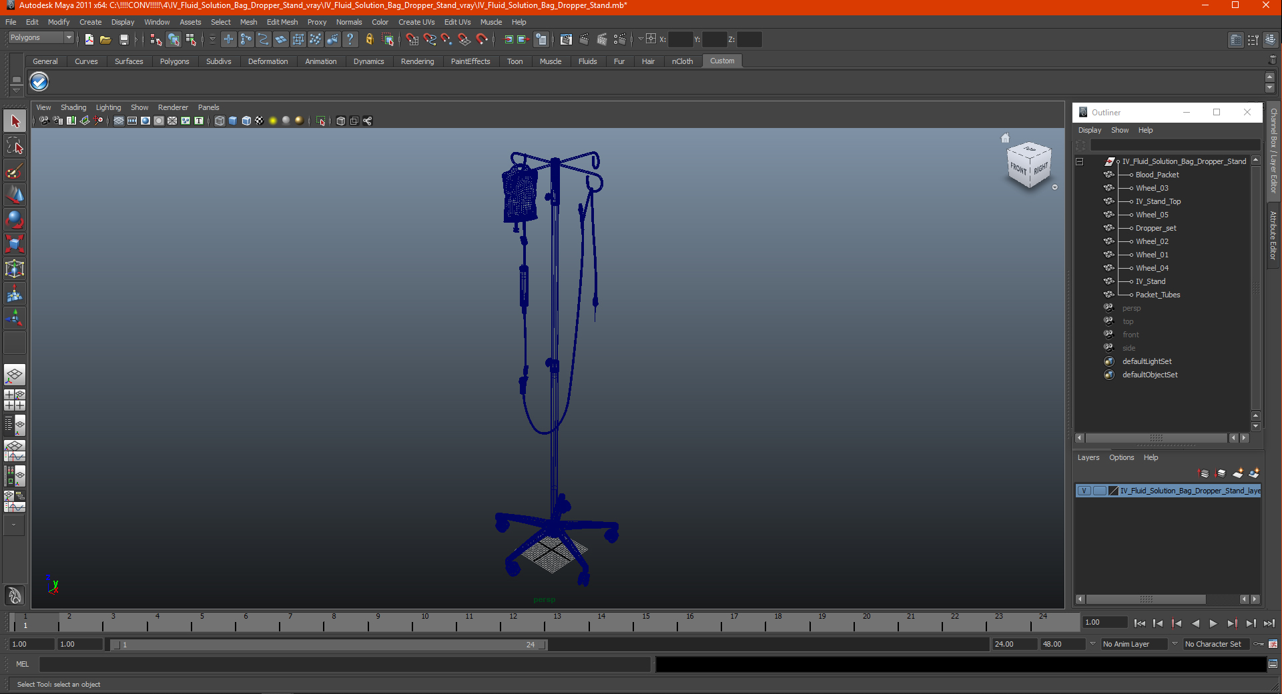
Task: Click frame 12 on the time slider
Action: (513, 623)
